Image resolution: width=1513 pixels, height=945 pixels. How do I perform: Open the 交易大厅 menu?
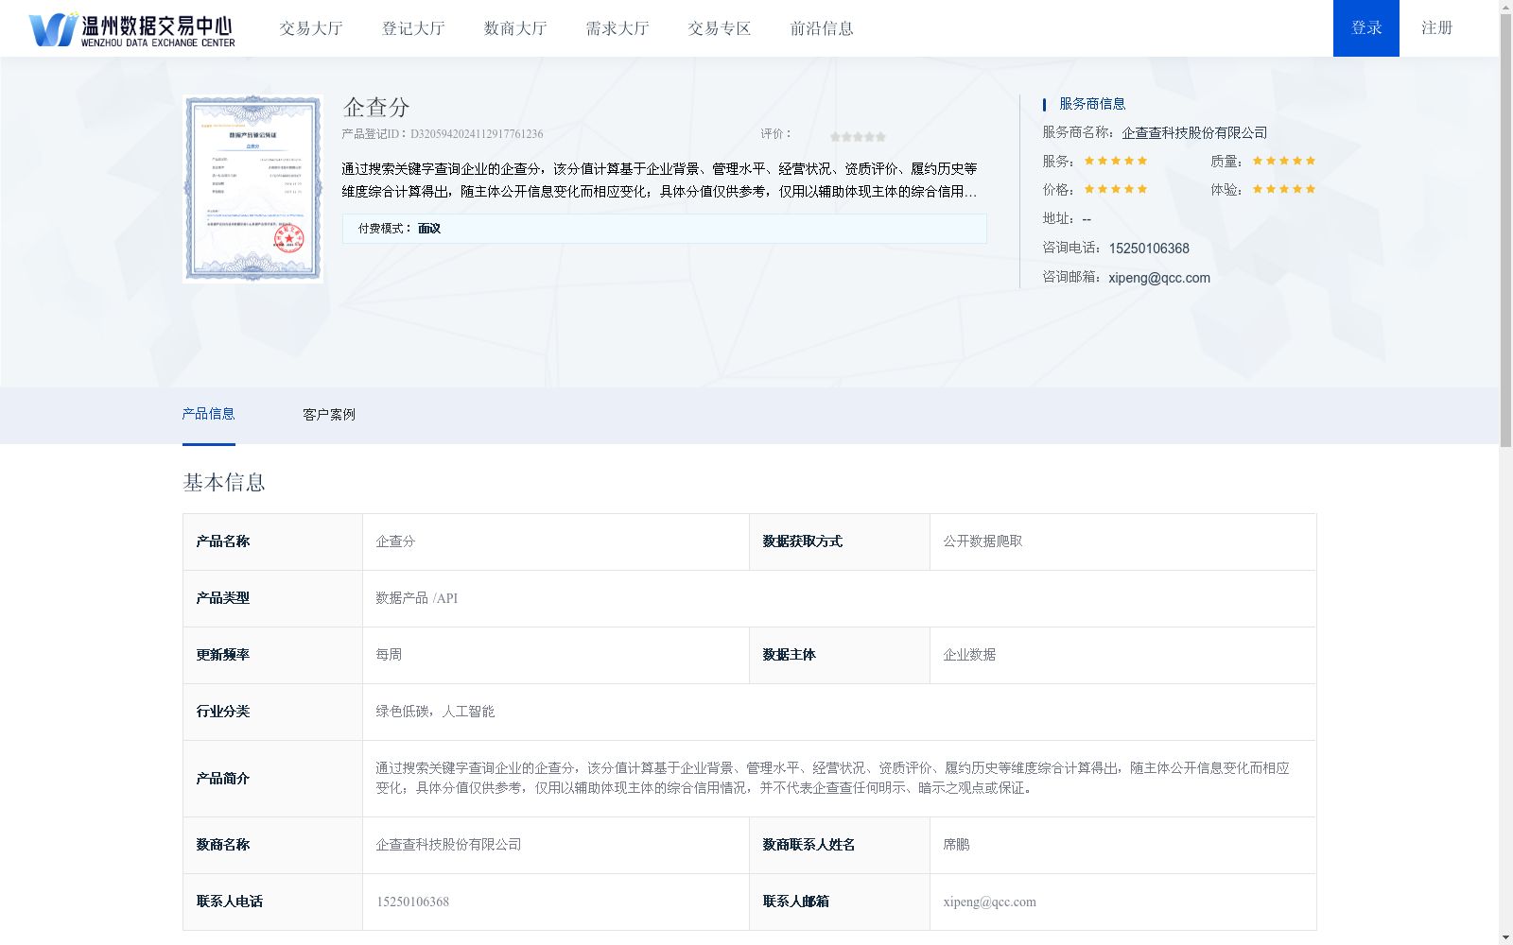[310, 28]
